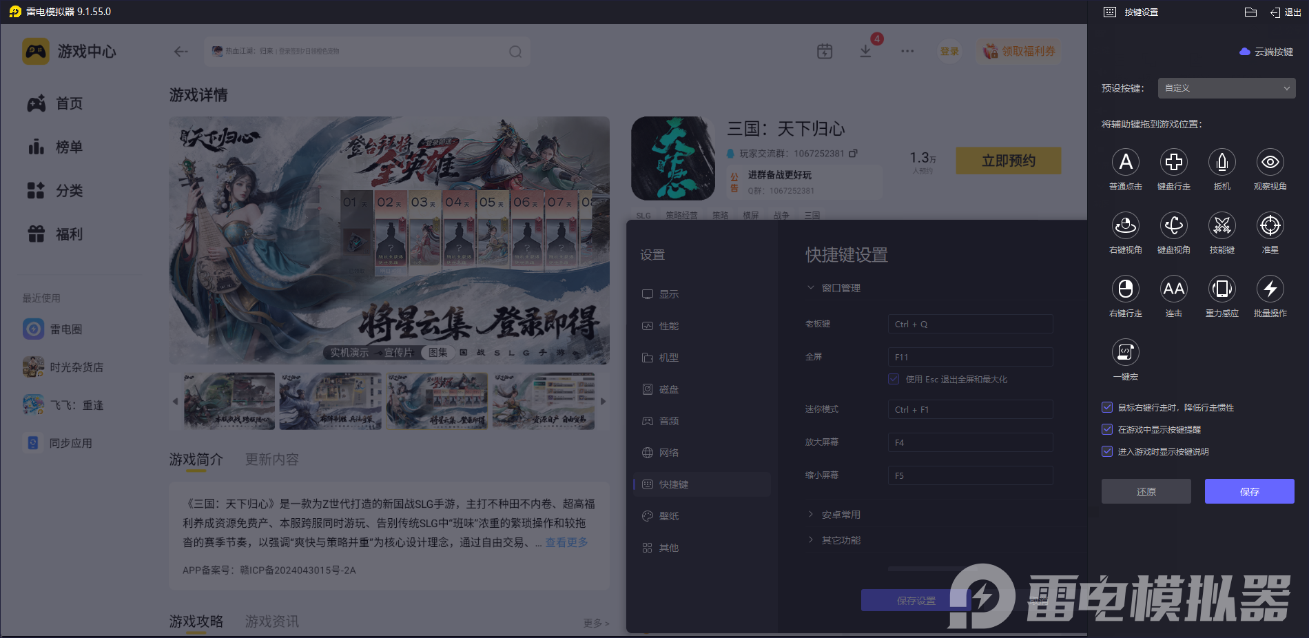
Task: Select the 技能键 crossed swords icon
Action: 1222,226
